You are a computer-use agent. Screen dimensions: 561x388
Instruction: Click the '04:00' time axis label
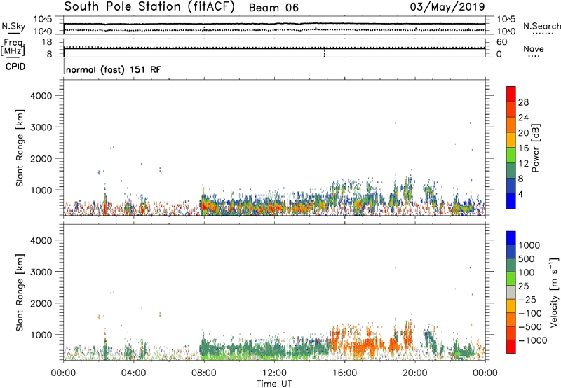click(x=134, y=373)
